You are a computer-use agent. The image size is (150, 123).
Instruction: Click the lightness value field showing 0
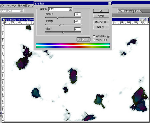click(77, 29)
